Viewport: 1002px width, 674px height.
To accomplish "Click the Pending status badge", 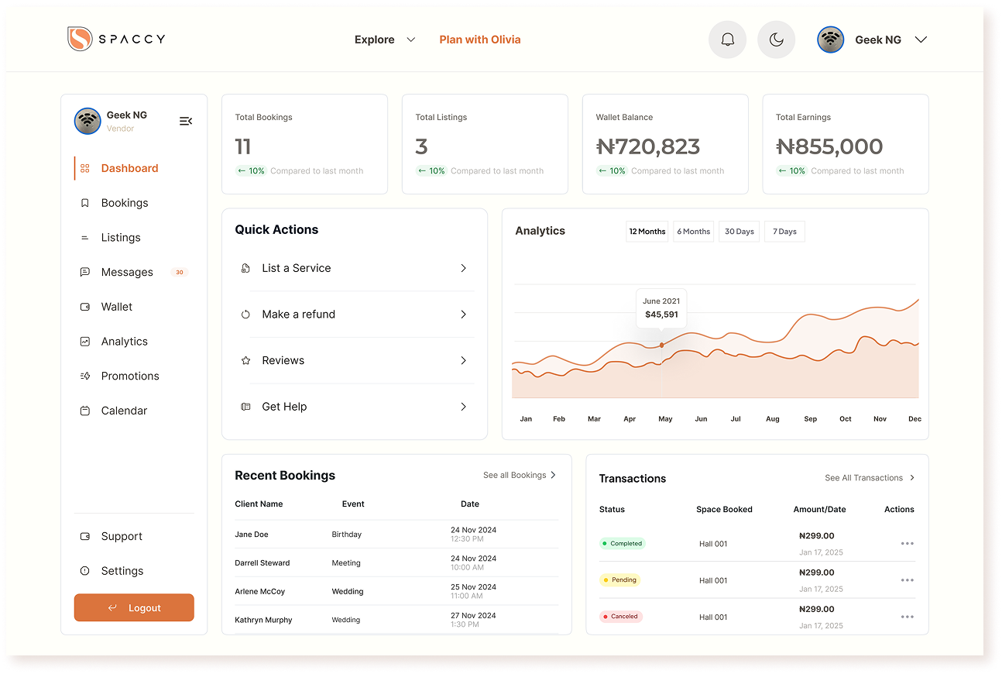I will 619,579.
